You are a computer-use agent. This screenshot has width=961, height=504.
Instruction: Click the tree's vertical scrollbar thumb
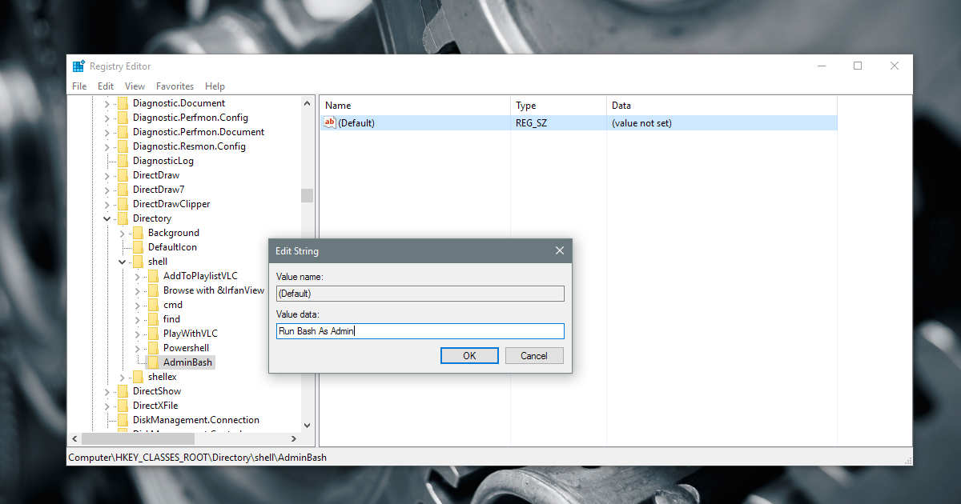pyautogui.click(x=307, y=196)
